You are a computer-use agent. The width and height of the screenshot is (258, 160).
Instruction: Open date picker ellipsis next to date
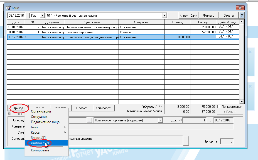[x=28, y=16]
